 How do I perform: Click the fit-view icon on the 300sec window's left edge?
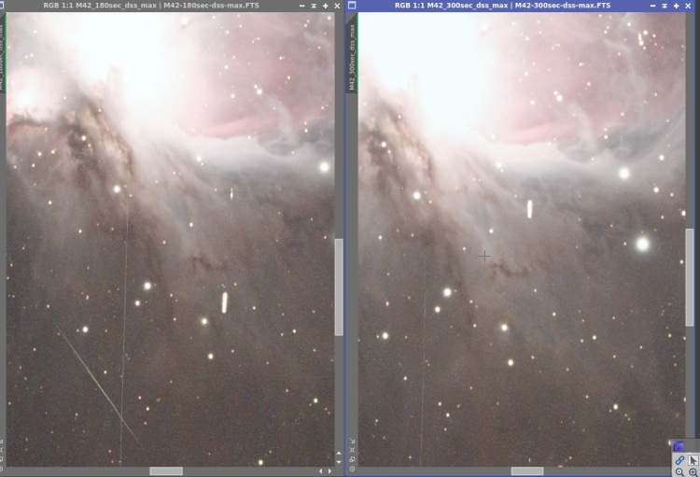point(352,450)
